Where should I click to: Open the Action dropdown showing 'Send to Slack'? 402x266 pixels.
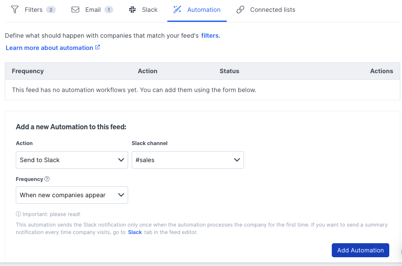[72, 160]
